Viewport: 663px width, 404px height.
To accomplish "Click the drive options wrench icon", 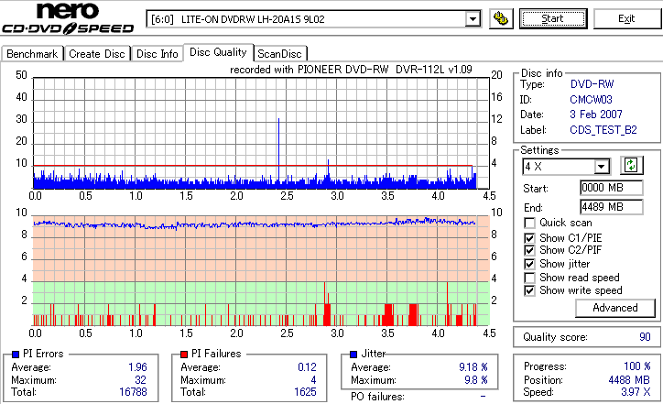I will [x=501, y=18].
